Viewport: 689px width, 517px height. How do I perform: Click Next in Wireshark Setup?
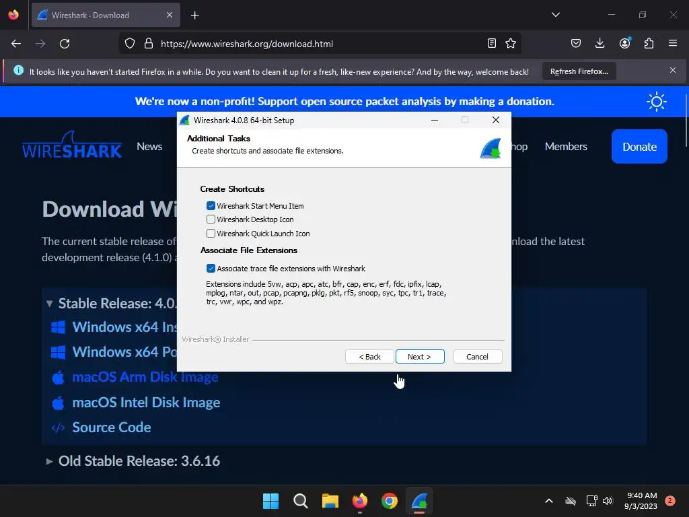420,357
